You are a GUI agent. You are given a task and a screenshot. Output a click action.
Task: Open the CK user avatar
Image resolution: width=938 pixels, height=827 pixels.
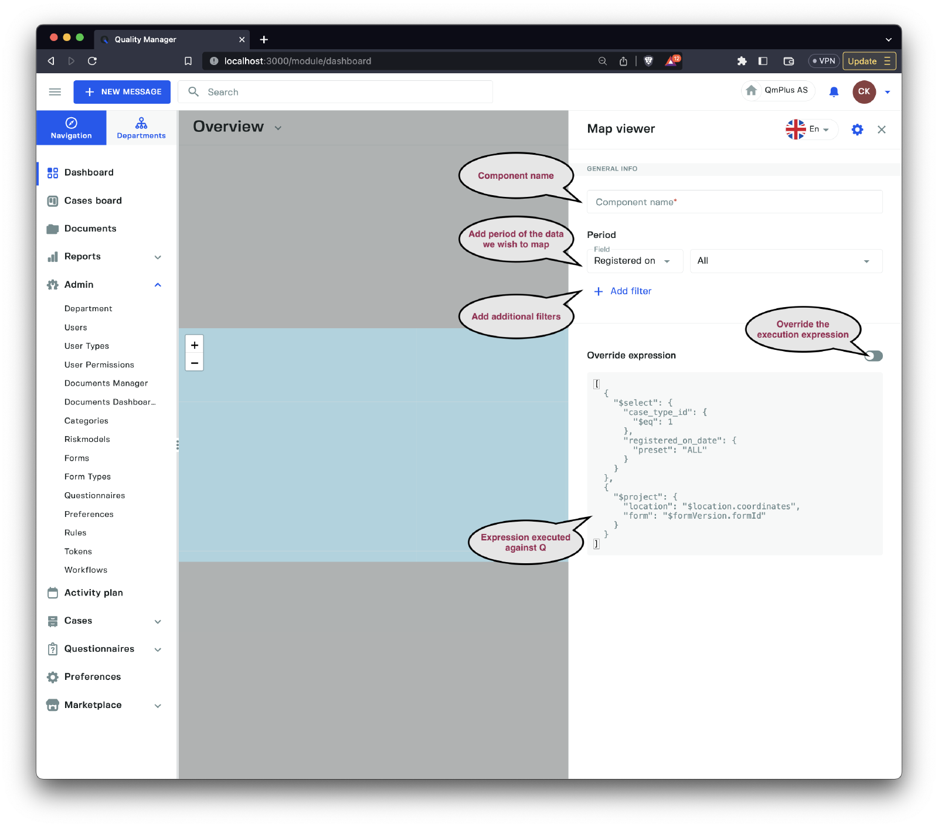click(864, 92)
